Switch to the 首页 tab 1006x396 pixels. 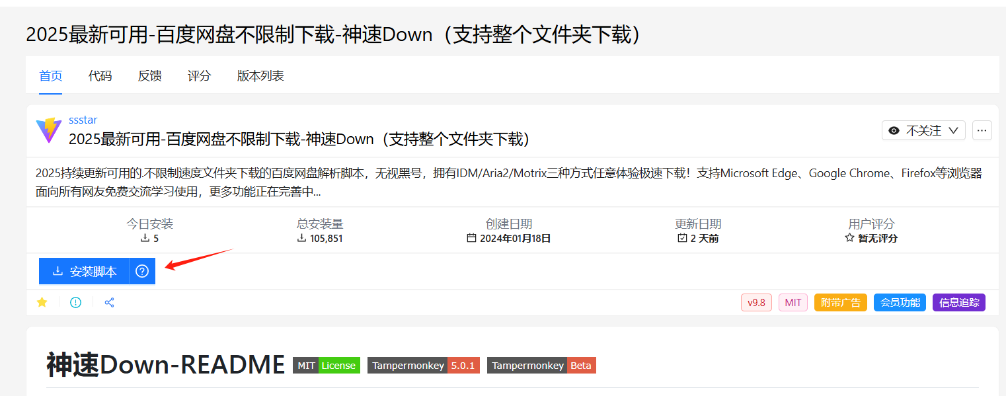51,76
